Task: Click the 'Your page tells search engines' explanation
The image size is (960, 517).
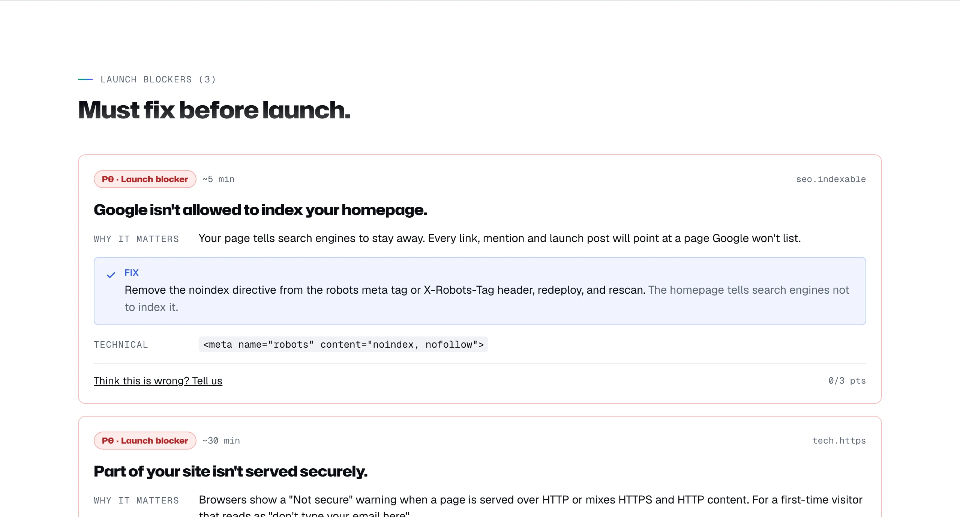Action: (x=499, y=238)
